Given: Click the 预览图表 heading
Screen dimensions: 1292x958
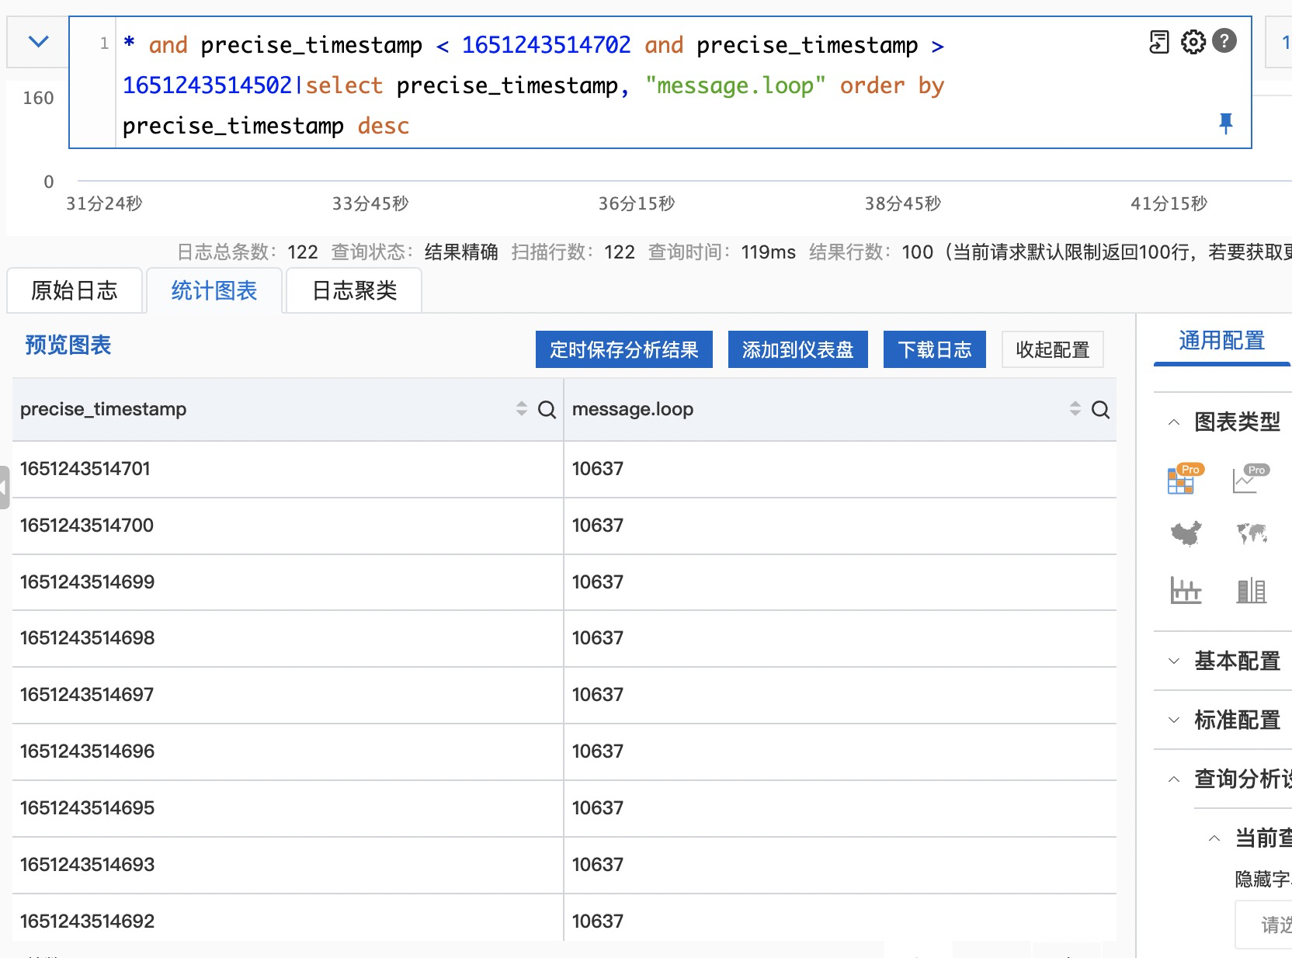Looking at the screenshot, I should (x=68, y=345).
